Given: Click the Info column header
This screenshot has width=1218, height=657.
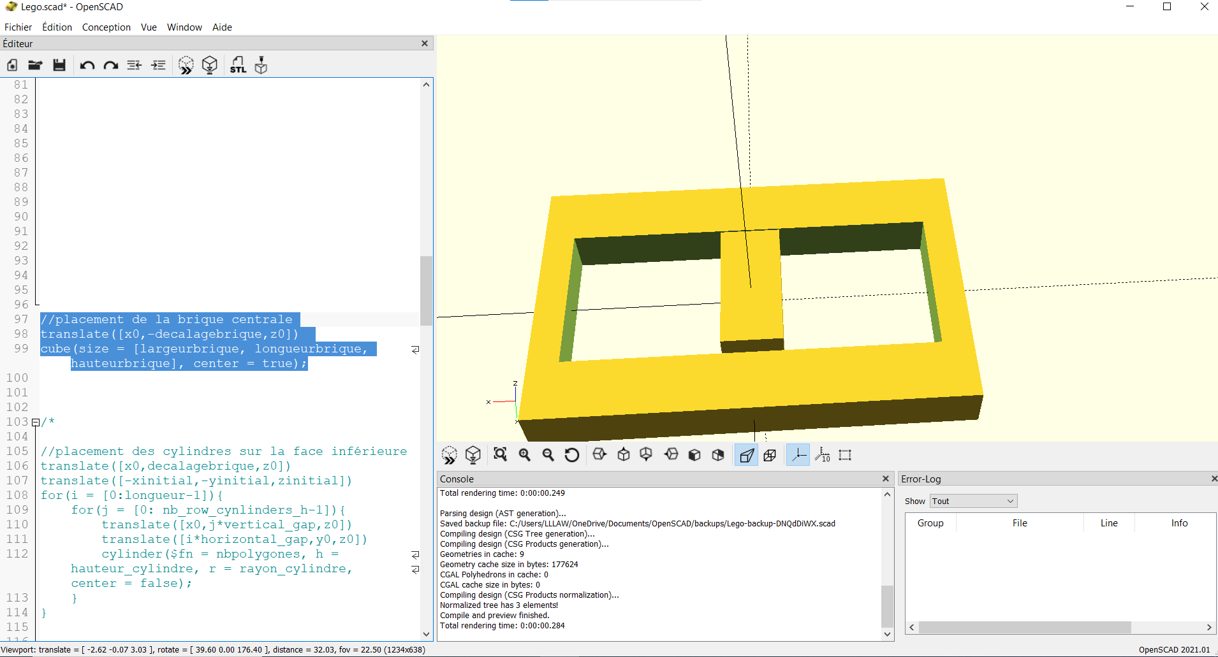Looking at the screenshot, I should click(x=1179, y=523).
